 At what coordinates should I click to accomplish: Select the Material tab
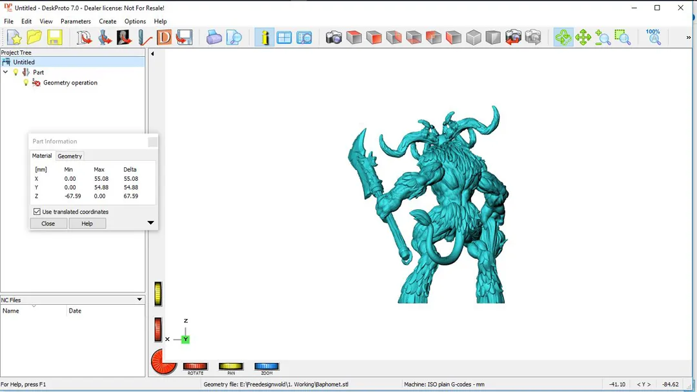pyautogui.click(x=42, y=156)
